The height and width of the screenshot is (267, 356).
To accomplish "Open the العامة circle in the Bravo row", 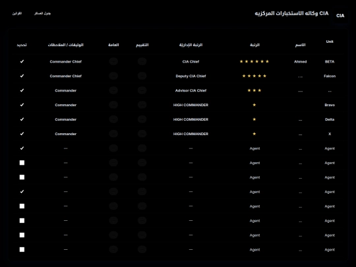I will [x=113, y=105].
